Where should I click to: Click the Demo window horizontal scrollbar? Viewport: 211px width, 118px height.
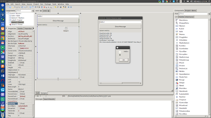coord(120,83)
